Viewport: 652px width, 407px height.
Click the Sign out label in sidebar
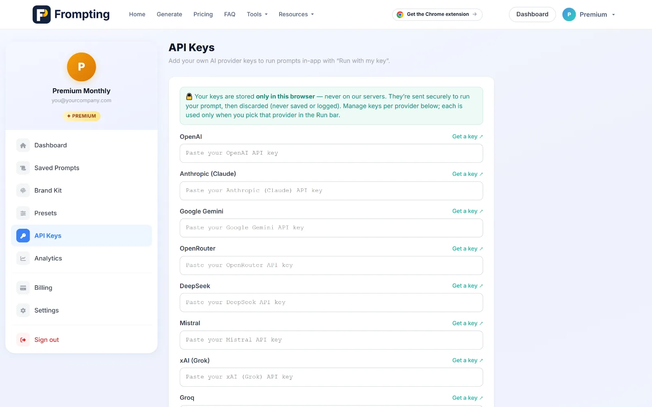(x=46, y=340)
